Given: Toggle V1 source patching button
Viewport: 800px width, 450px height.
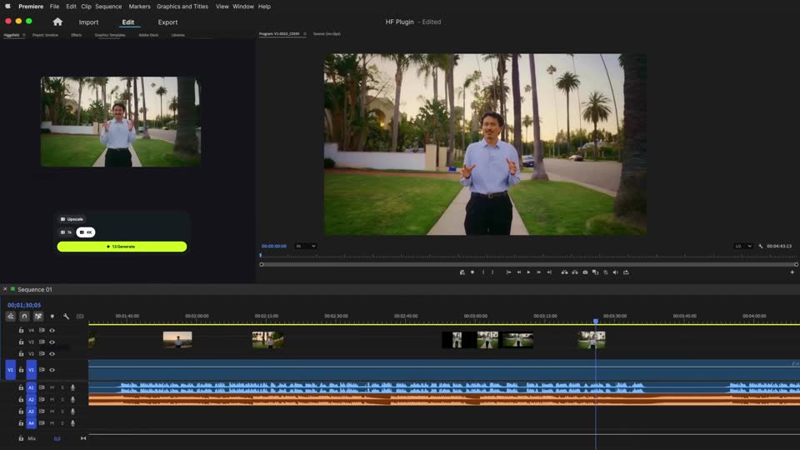Looking at the screenshot, I should pos(10,370).
